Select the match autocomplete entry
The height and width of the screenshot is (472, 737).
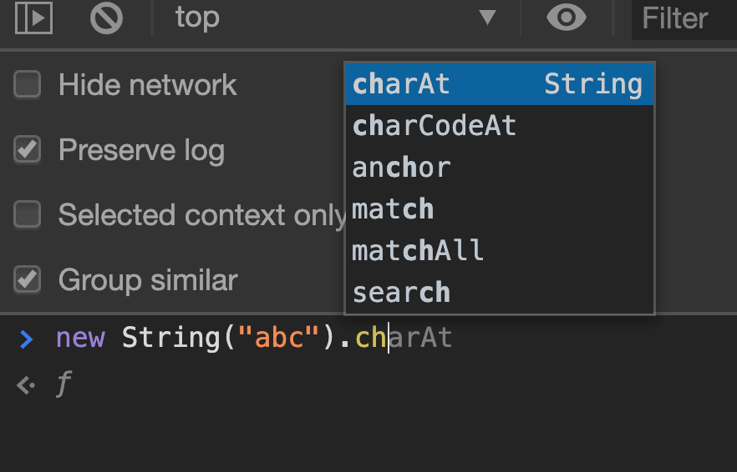click(498, 209)
